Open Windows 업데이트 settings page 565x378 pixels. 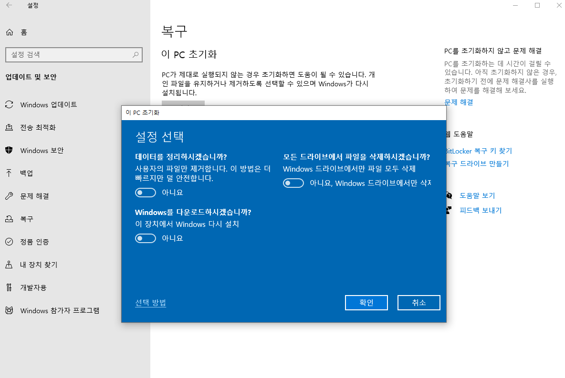(75, 105)
